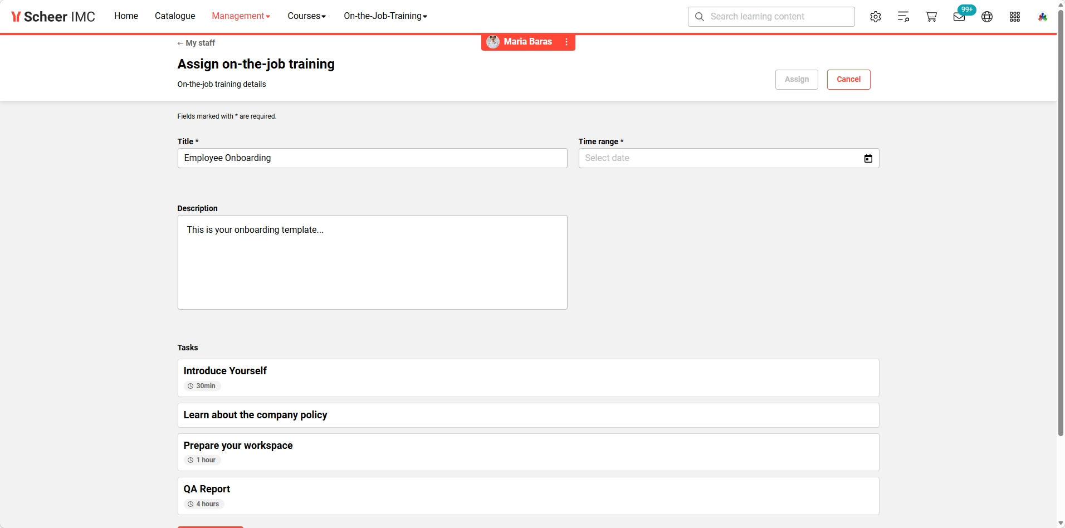This screenshot has width=1065, height=528.
Task: Expand the On-the-Job-Training menu
Action: pyautogui.click(x=385, y=16)
